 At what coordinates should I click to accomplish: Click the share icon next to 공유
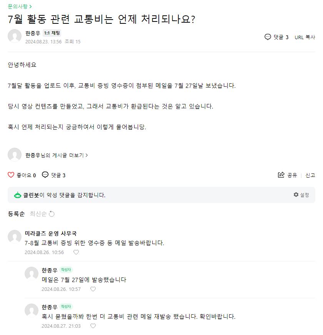[x=281, y=175]
